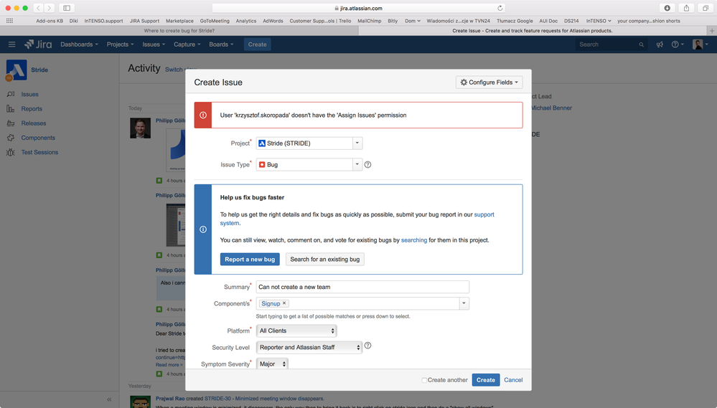Viewport: 717px width, 408px height.
Task: Click the Safari address bar
Action: (x=358, y=8)
